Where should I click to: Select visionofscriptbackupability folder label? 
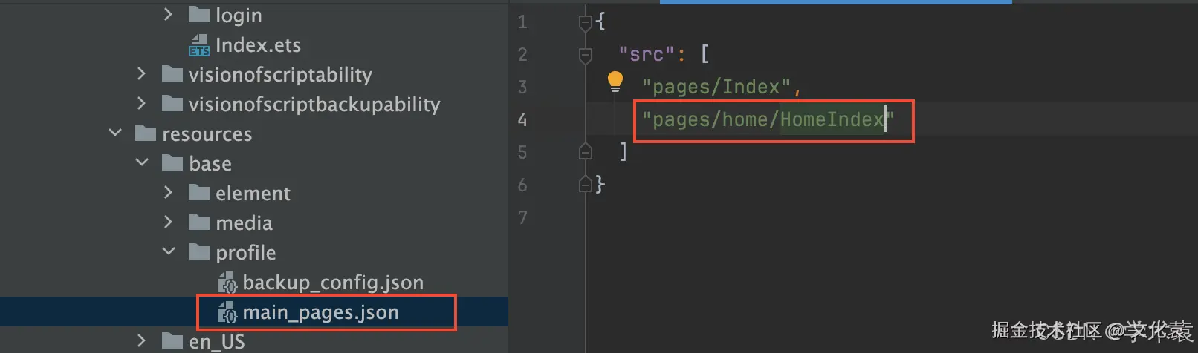(314, 105)
